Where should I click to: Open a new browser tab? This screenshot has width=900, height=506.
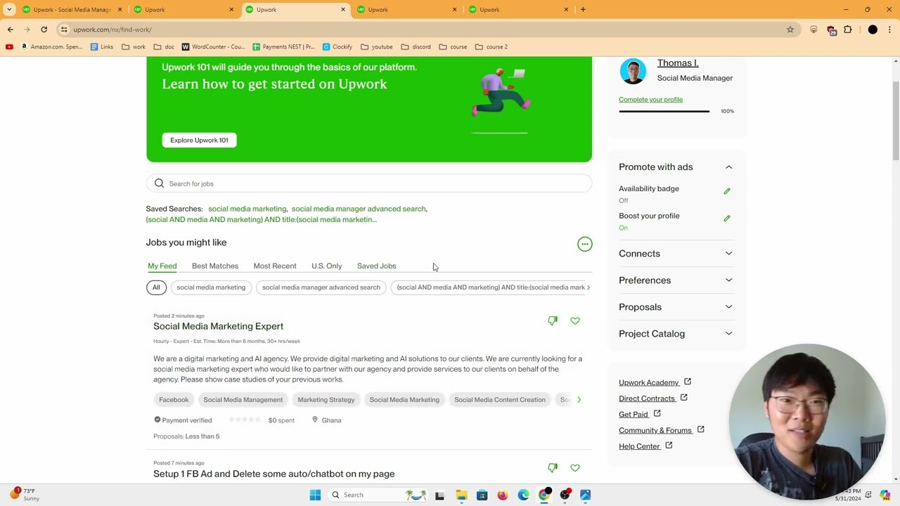pos(583,10)
